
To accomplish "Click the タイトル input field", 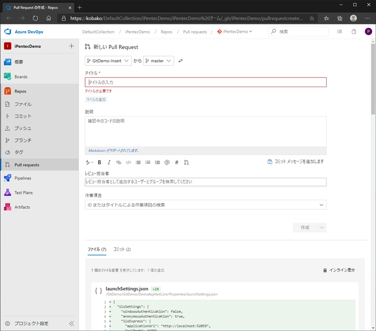I will coord(205,82).
